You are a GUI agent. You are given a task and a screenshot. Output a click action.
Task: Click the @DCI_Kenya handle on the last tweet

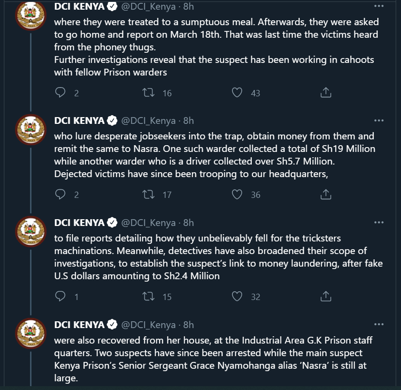148,324
